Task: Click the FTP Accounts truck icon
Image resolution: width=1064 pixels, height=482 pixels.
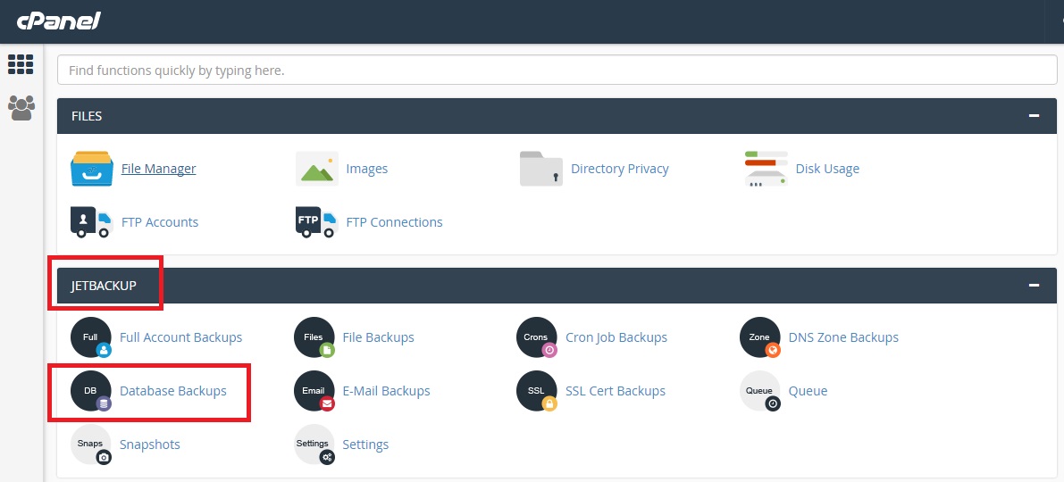Action: (91, 222)
